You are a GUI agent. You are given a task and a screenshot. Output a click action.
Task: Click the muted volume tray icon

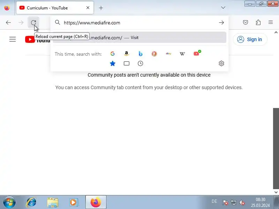pos(242,202)
